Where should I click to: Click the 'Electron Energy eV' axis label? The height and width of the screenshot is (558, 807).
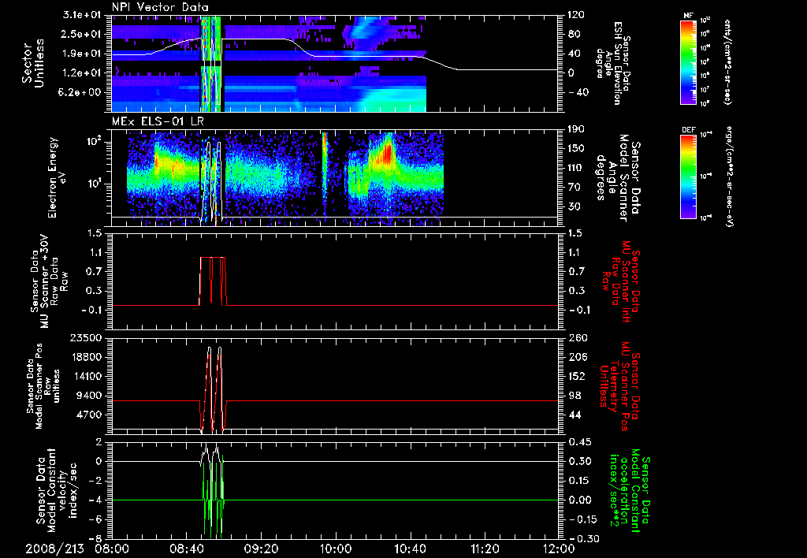tap(58, 177)
